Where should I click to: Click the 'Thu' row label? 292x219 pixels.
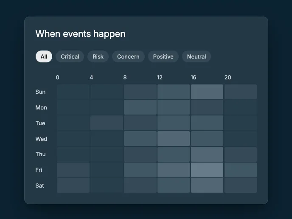(40, 154)
